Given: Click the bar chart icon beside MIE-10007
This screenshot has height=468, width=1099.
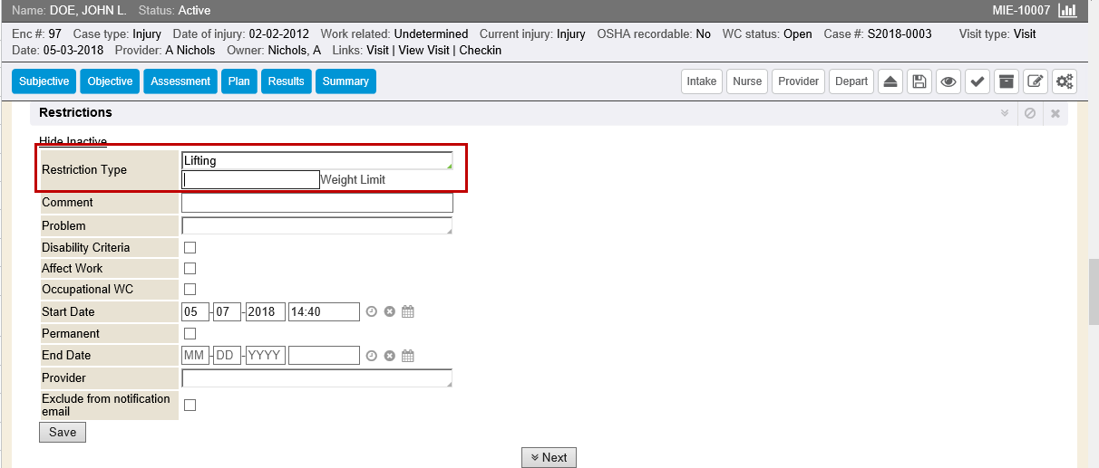Looking at the screenshot, I should tap(1067, 11).
